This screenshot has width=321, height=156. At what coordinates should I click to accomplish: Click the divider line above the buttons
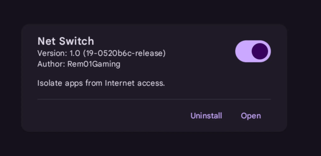(x=154, y=99)
